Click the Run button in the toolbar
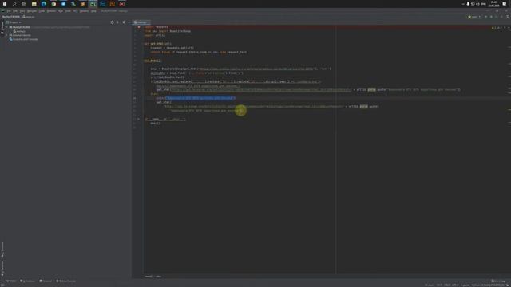The image size is (511, 287). click(486, 17)
